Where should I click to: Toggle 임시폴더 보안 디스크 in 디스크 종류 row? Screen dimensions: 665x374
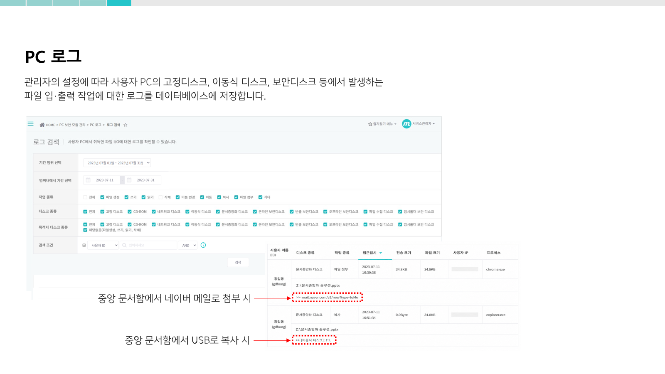(400, 212)
